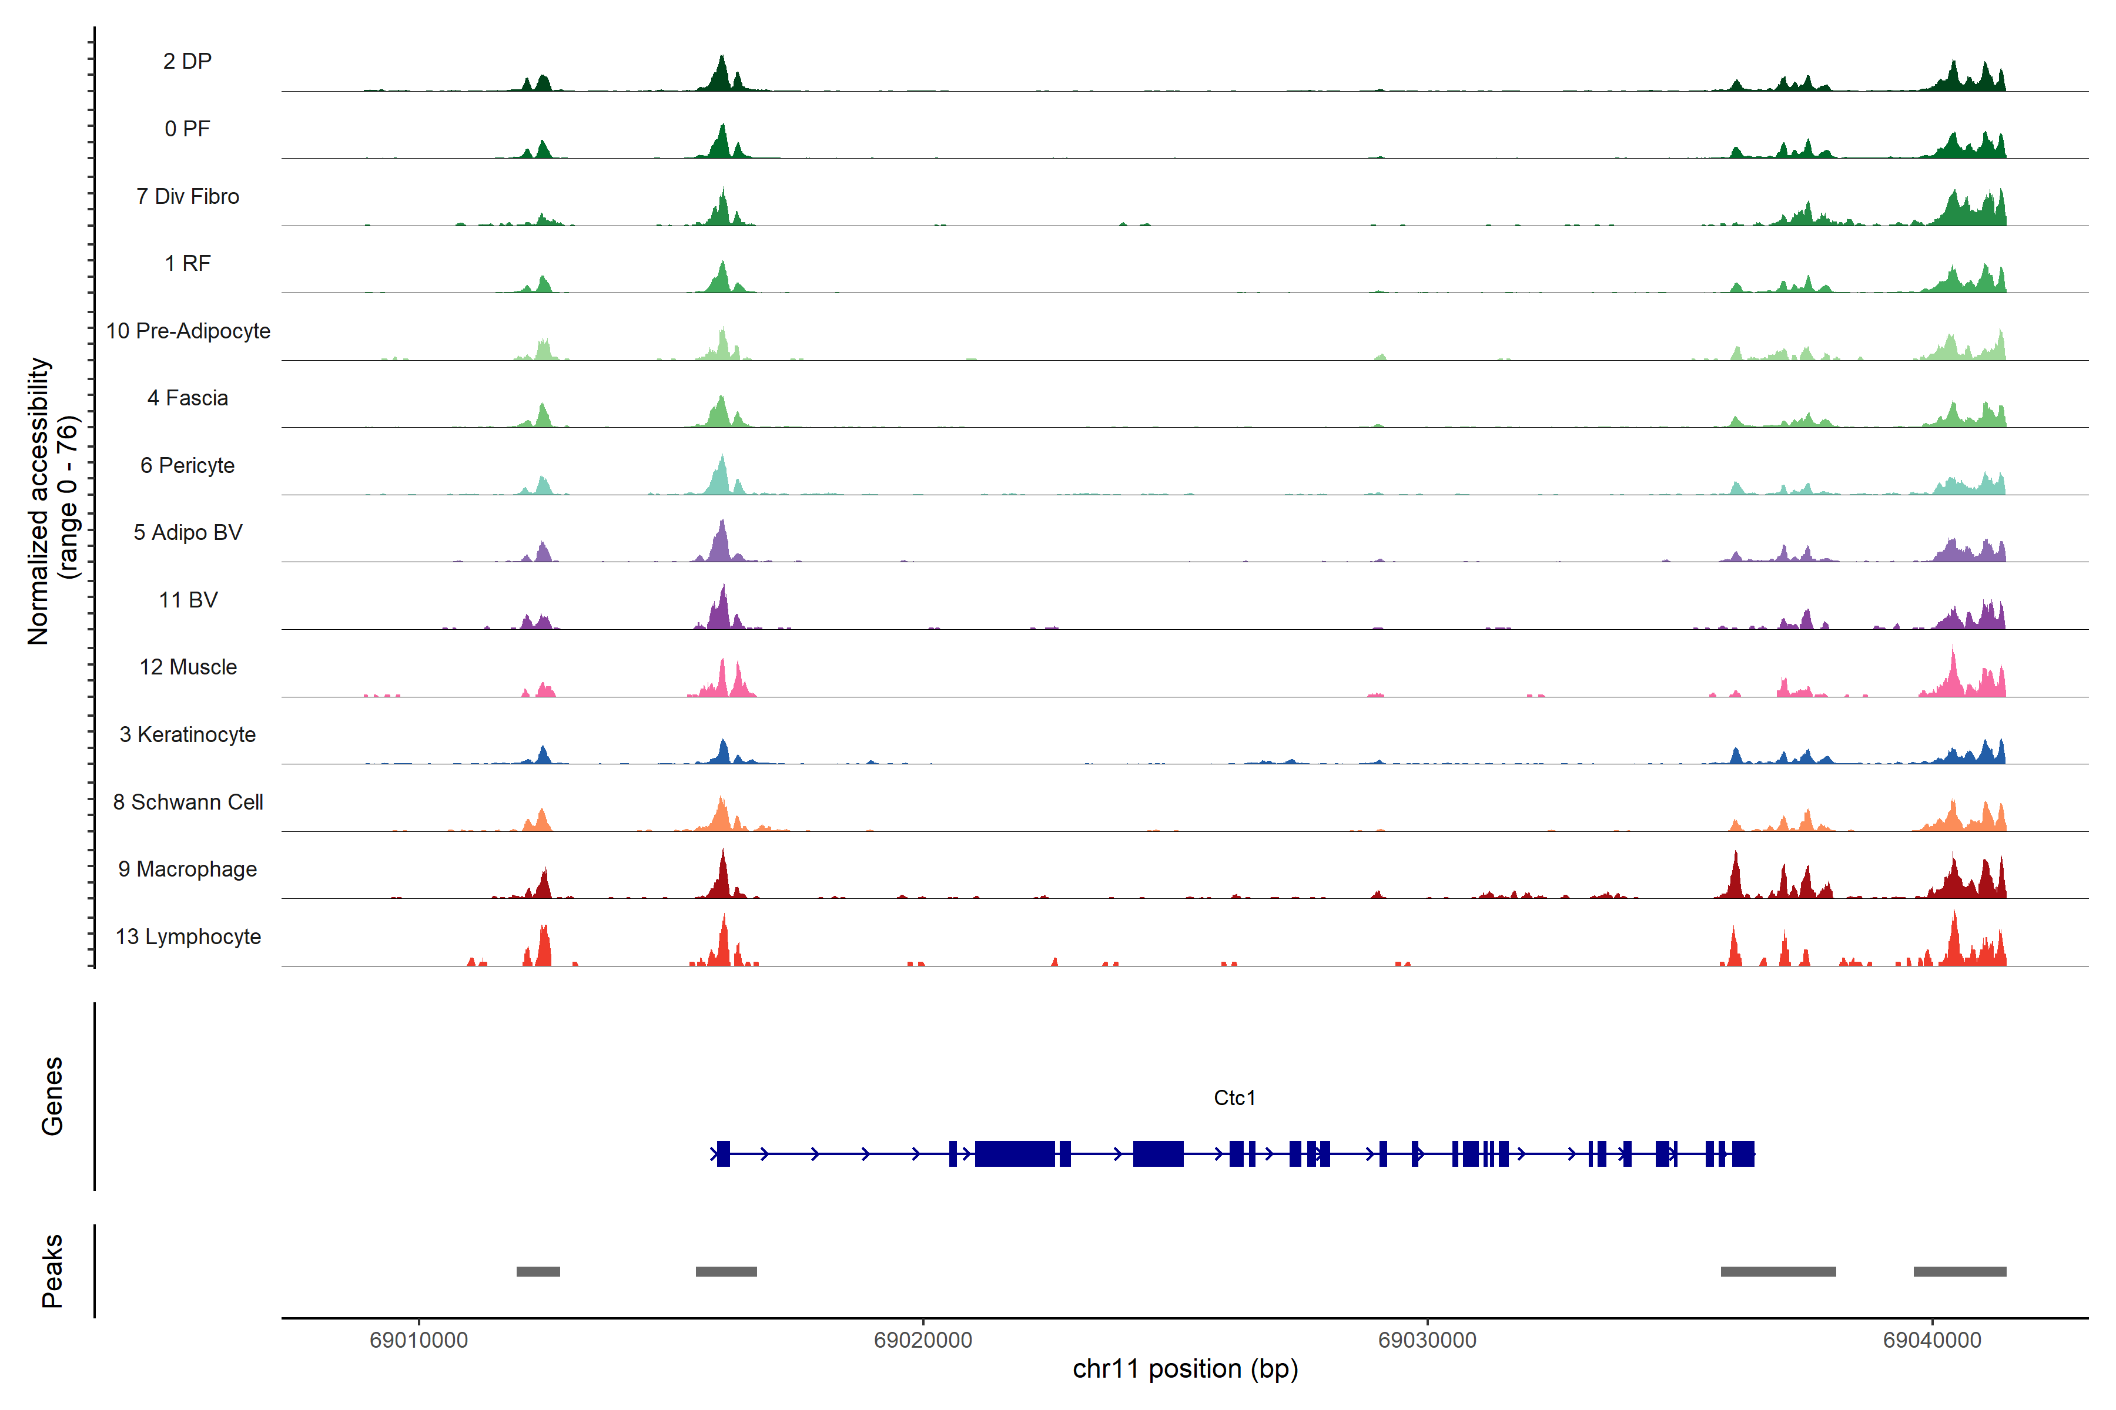Click the 2 DP track label
The height and width of the screenshot is (1410, 2116).
point(187,61)
